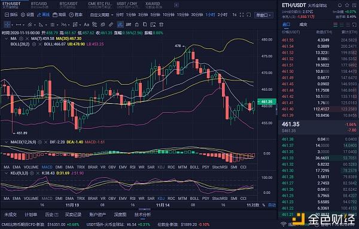Viewport: 359px width, 229px height.
Task: Select the 30 minute interval
Action: point(197,15)
